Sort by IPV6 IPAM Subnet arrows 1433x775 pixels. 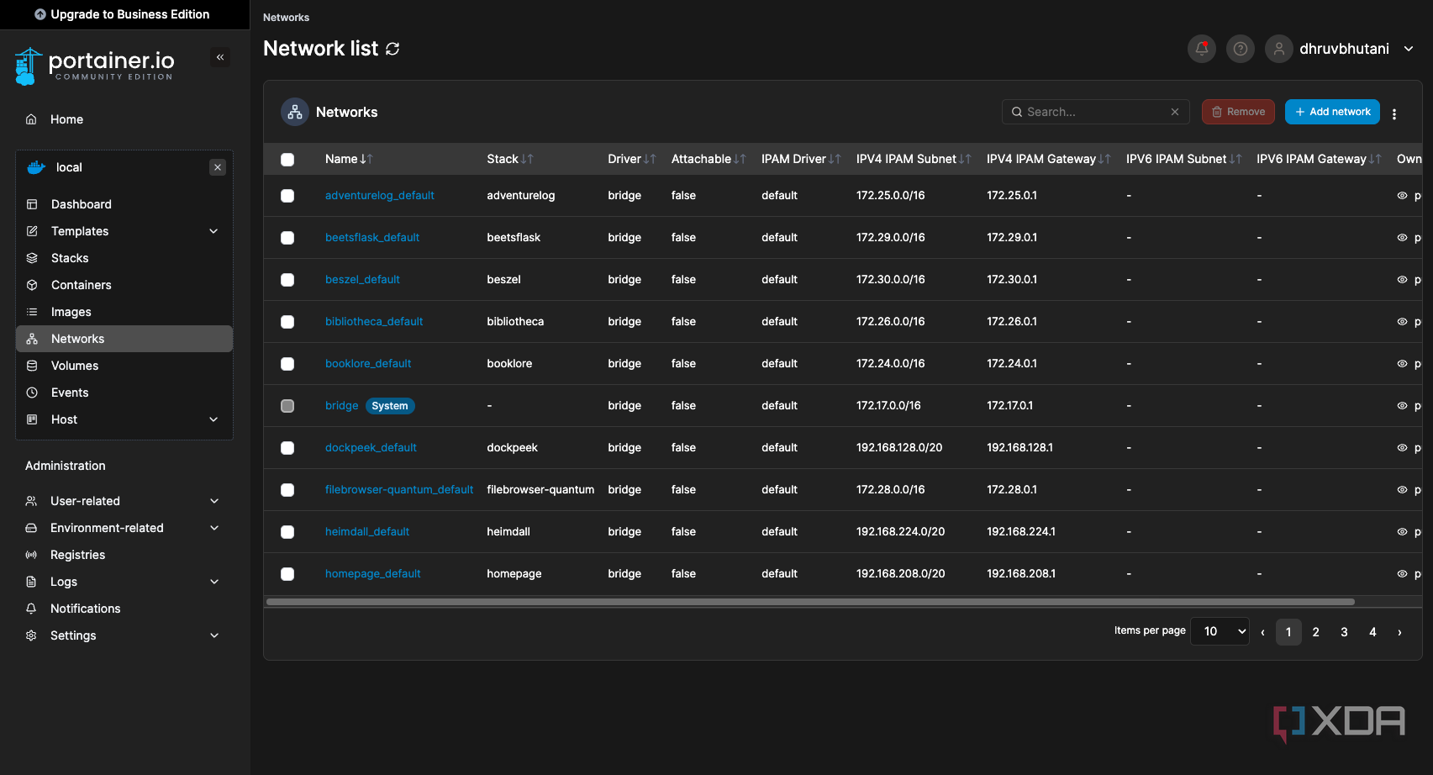click(x=1235, y=159)
